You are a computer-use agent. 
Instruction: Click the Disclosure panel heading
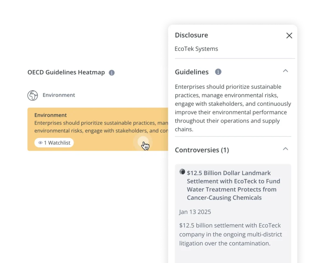coord(192,35)
